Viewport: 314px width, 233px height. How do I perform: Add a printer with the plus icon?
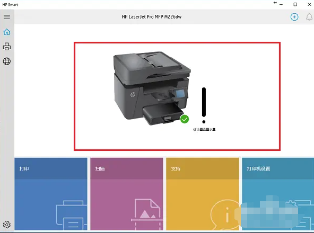294,17
